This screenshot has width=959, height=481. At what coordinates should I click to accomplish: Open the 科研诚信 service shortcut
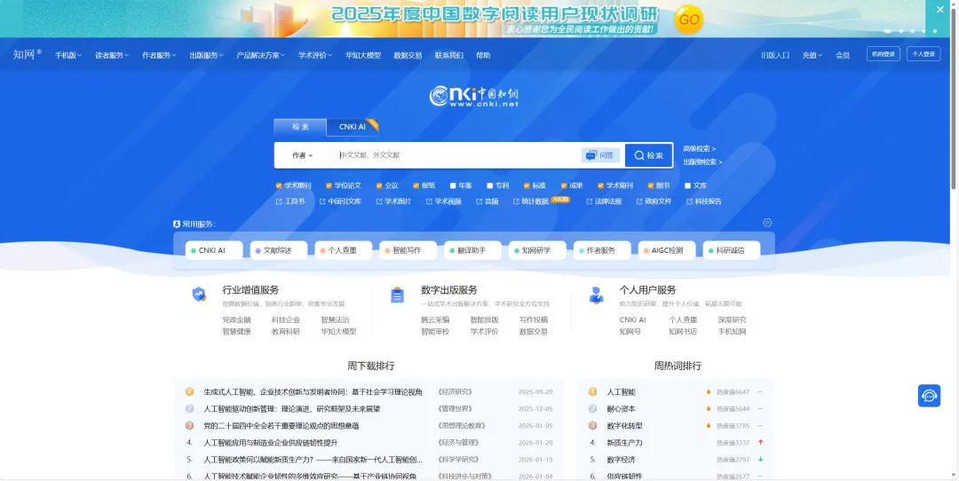732,250
